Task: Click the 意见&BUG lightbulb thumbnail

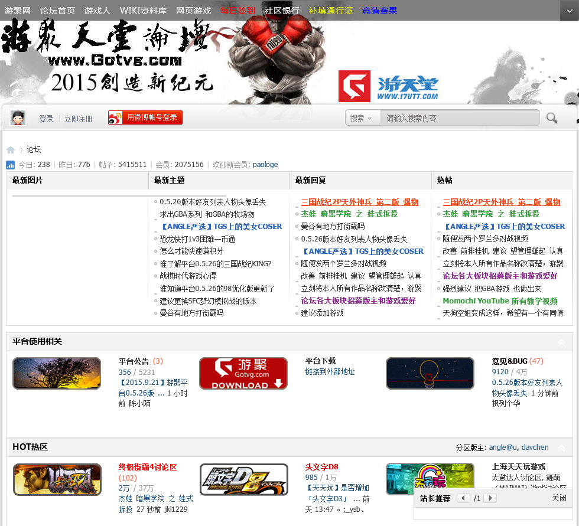Action: [x=430, y=373]
